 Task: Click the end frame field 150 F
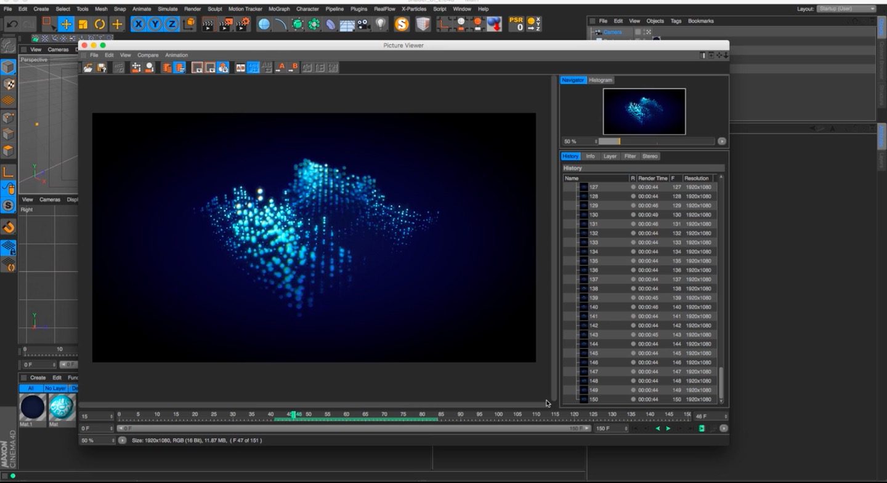pyautogui.click(x=611, y=428)
